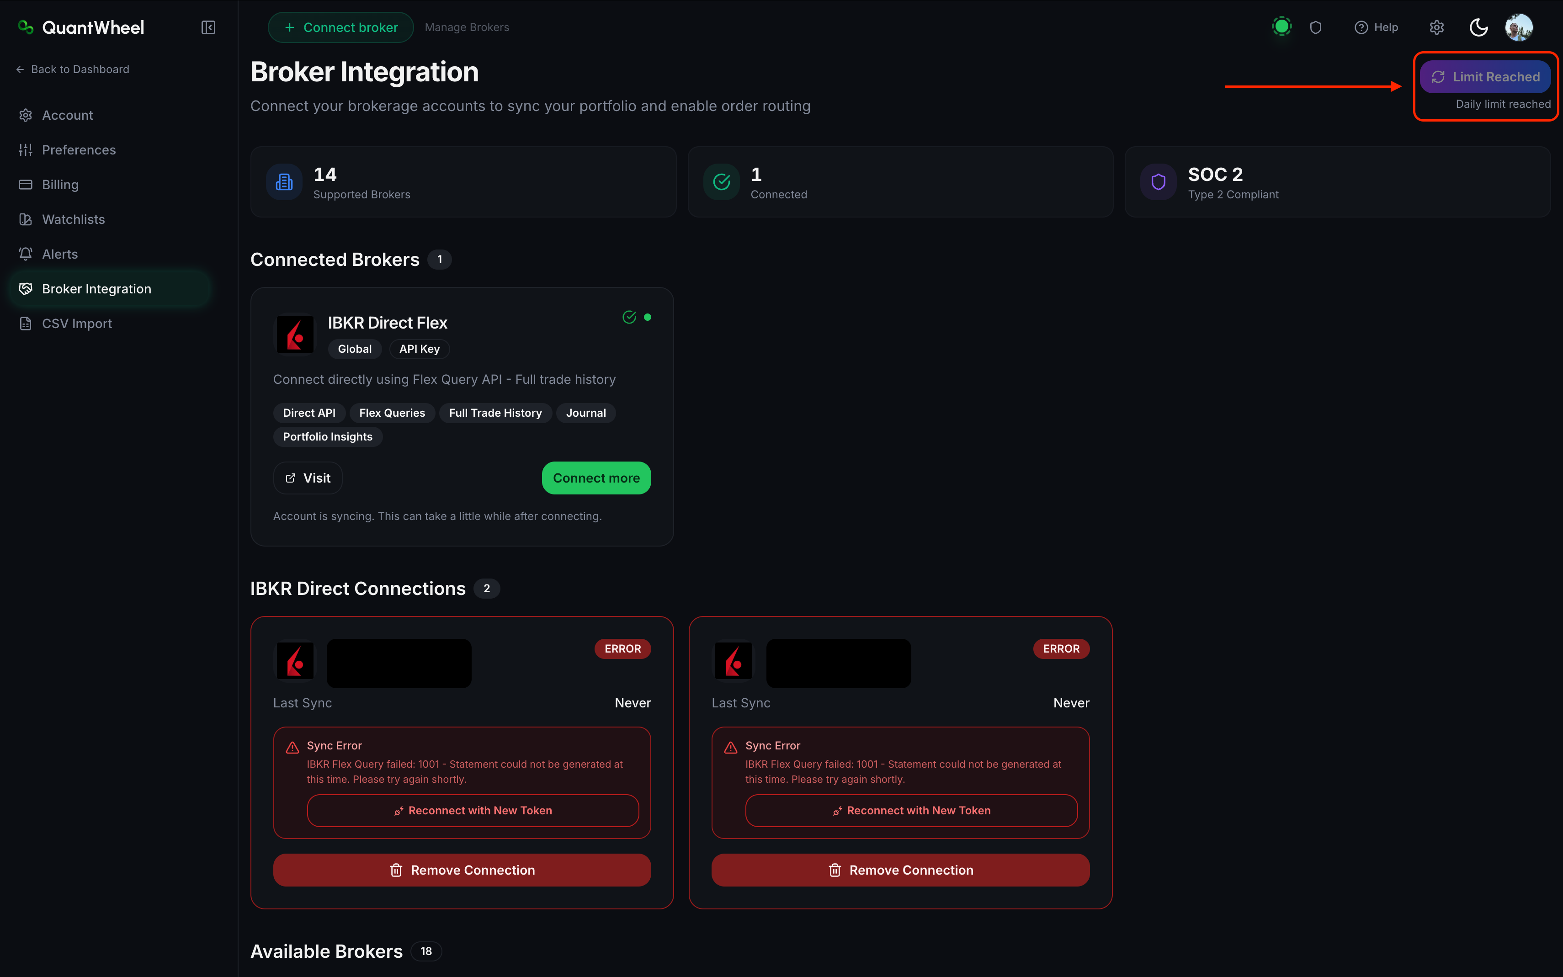Toggle dark mode moon icon
1563x977 pixels.
click(x=1478, y=27)
